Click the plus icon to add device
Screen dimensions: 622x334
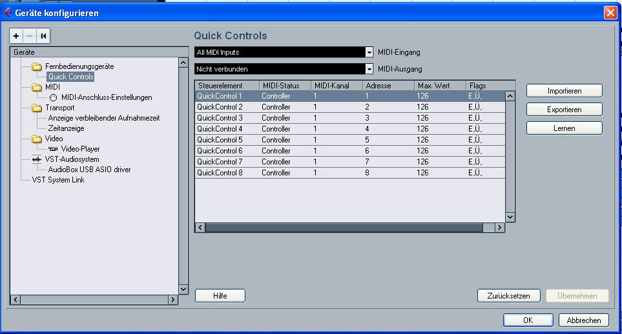click(x=16, y=36)
